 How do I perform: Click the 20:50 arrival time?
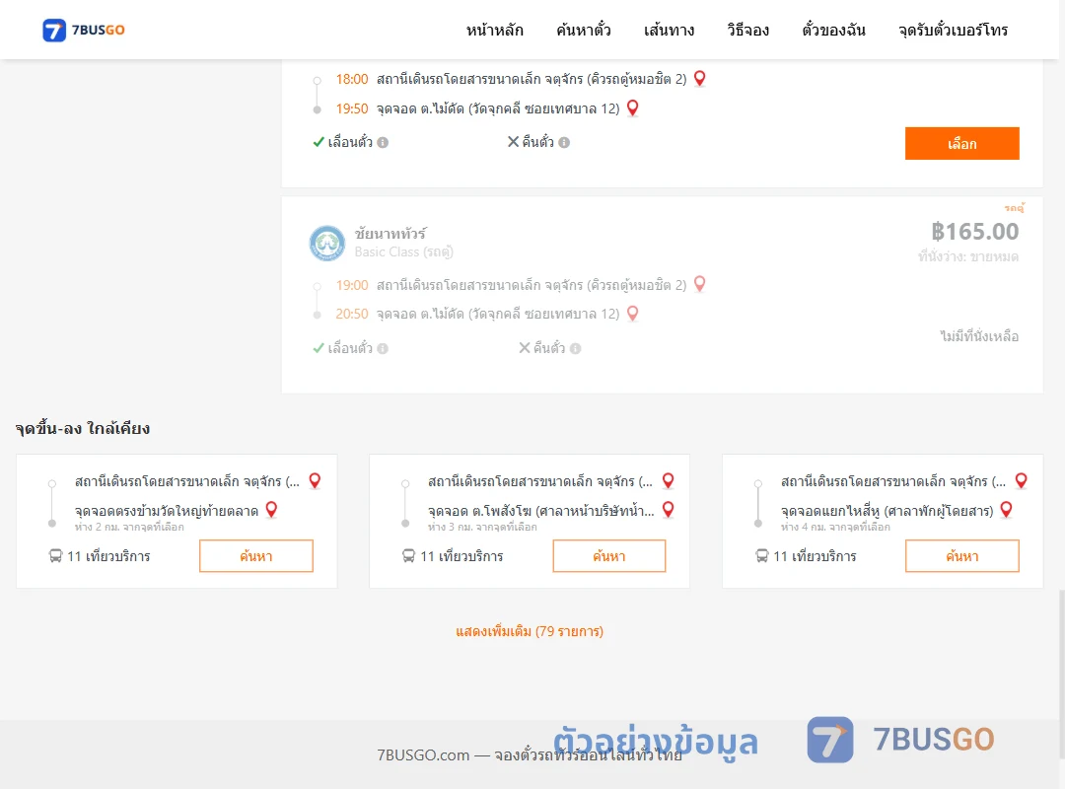click(352, 314)
